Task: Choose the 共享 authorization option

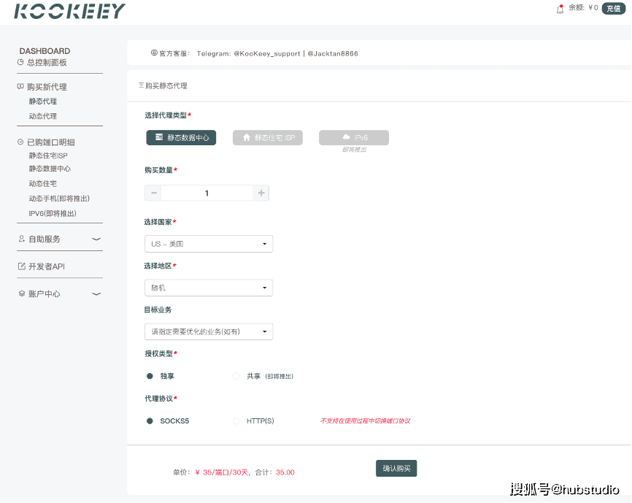Action: 236,376
